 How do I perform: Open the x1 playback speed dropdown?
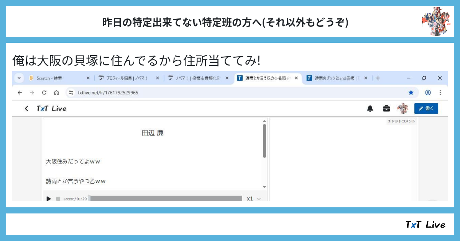coord(253,199)
